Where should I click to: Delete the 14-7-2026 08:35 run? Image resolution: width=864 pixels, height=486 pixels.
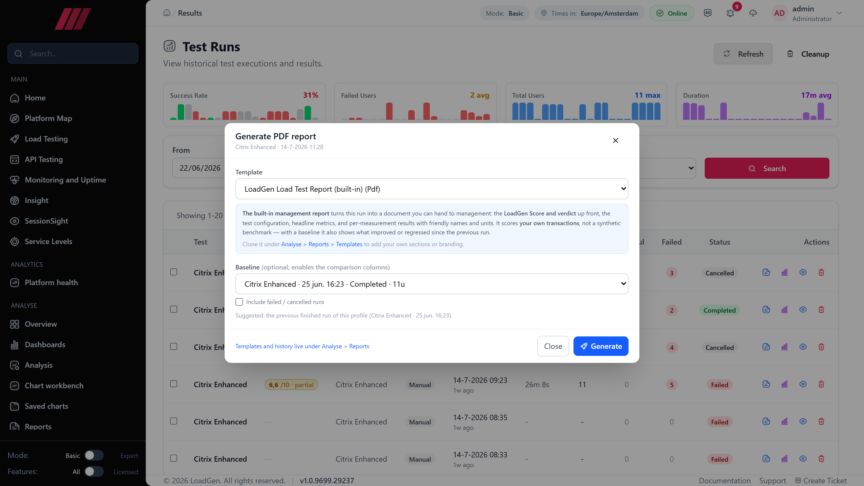click(x=821, y=421)
